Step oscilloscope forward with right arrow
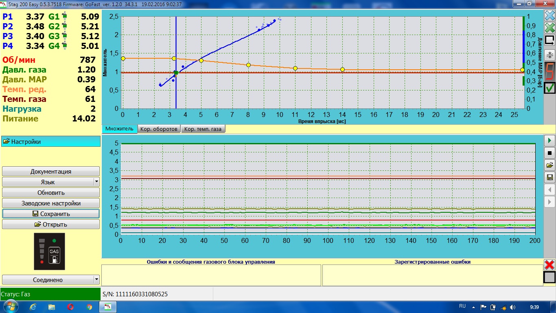 [x=549, y=202]
